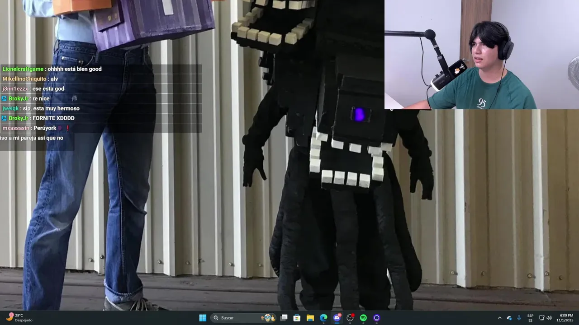This screenshot has width=579, height=325.
Task: Click the j3nn1ezzx username in chat
Action: pos(15,89)
